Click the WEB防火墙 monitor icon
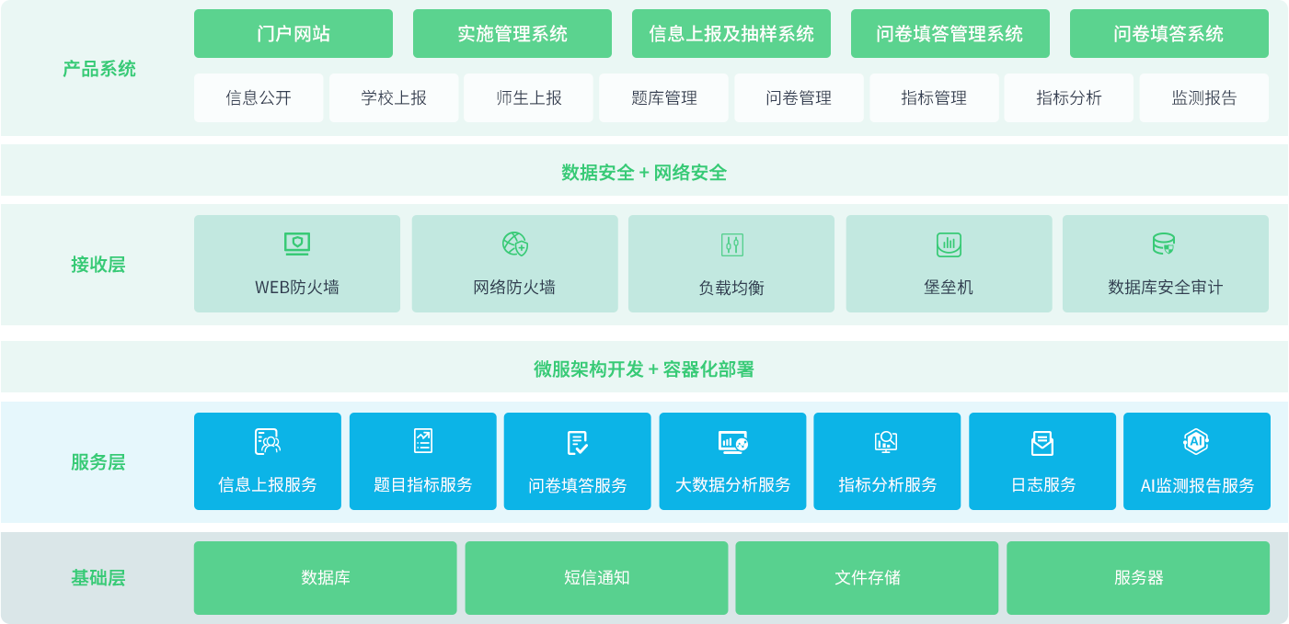The image size is (1289, 624). (297, 244)
